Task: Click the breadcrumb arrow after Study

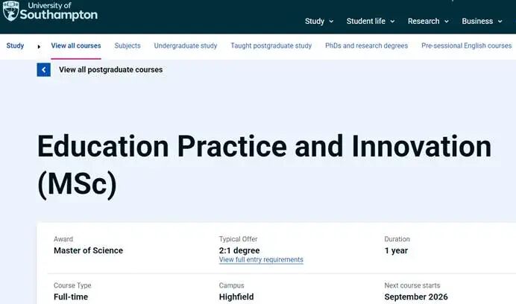Action: click(39, 47)
